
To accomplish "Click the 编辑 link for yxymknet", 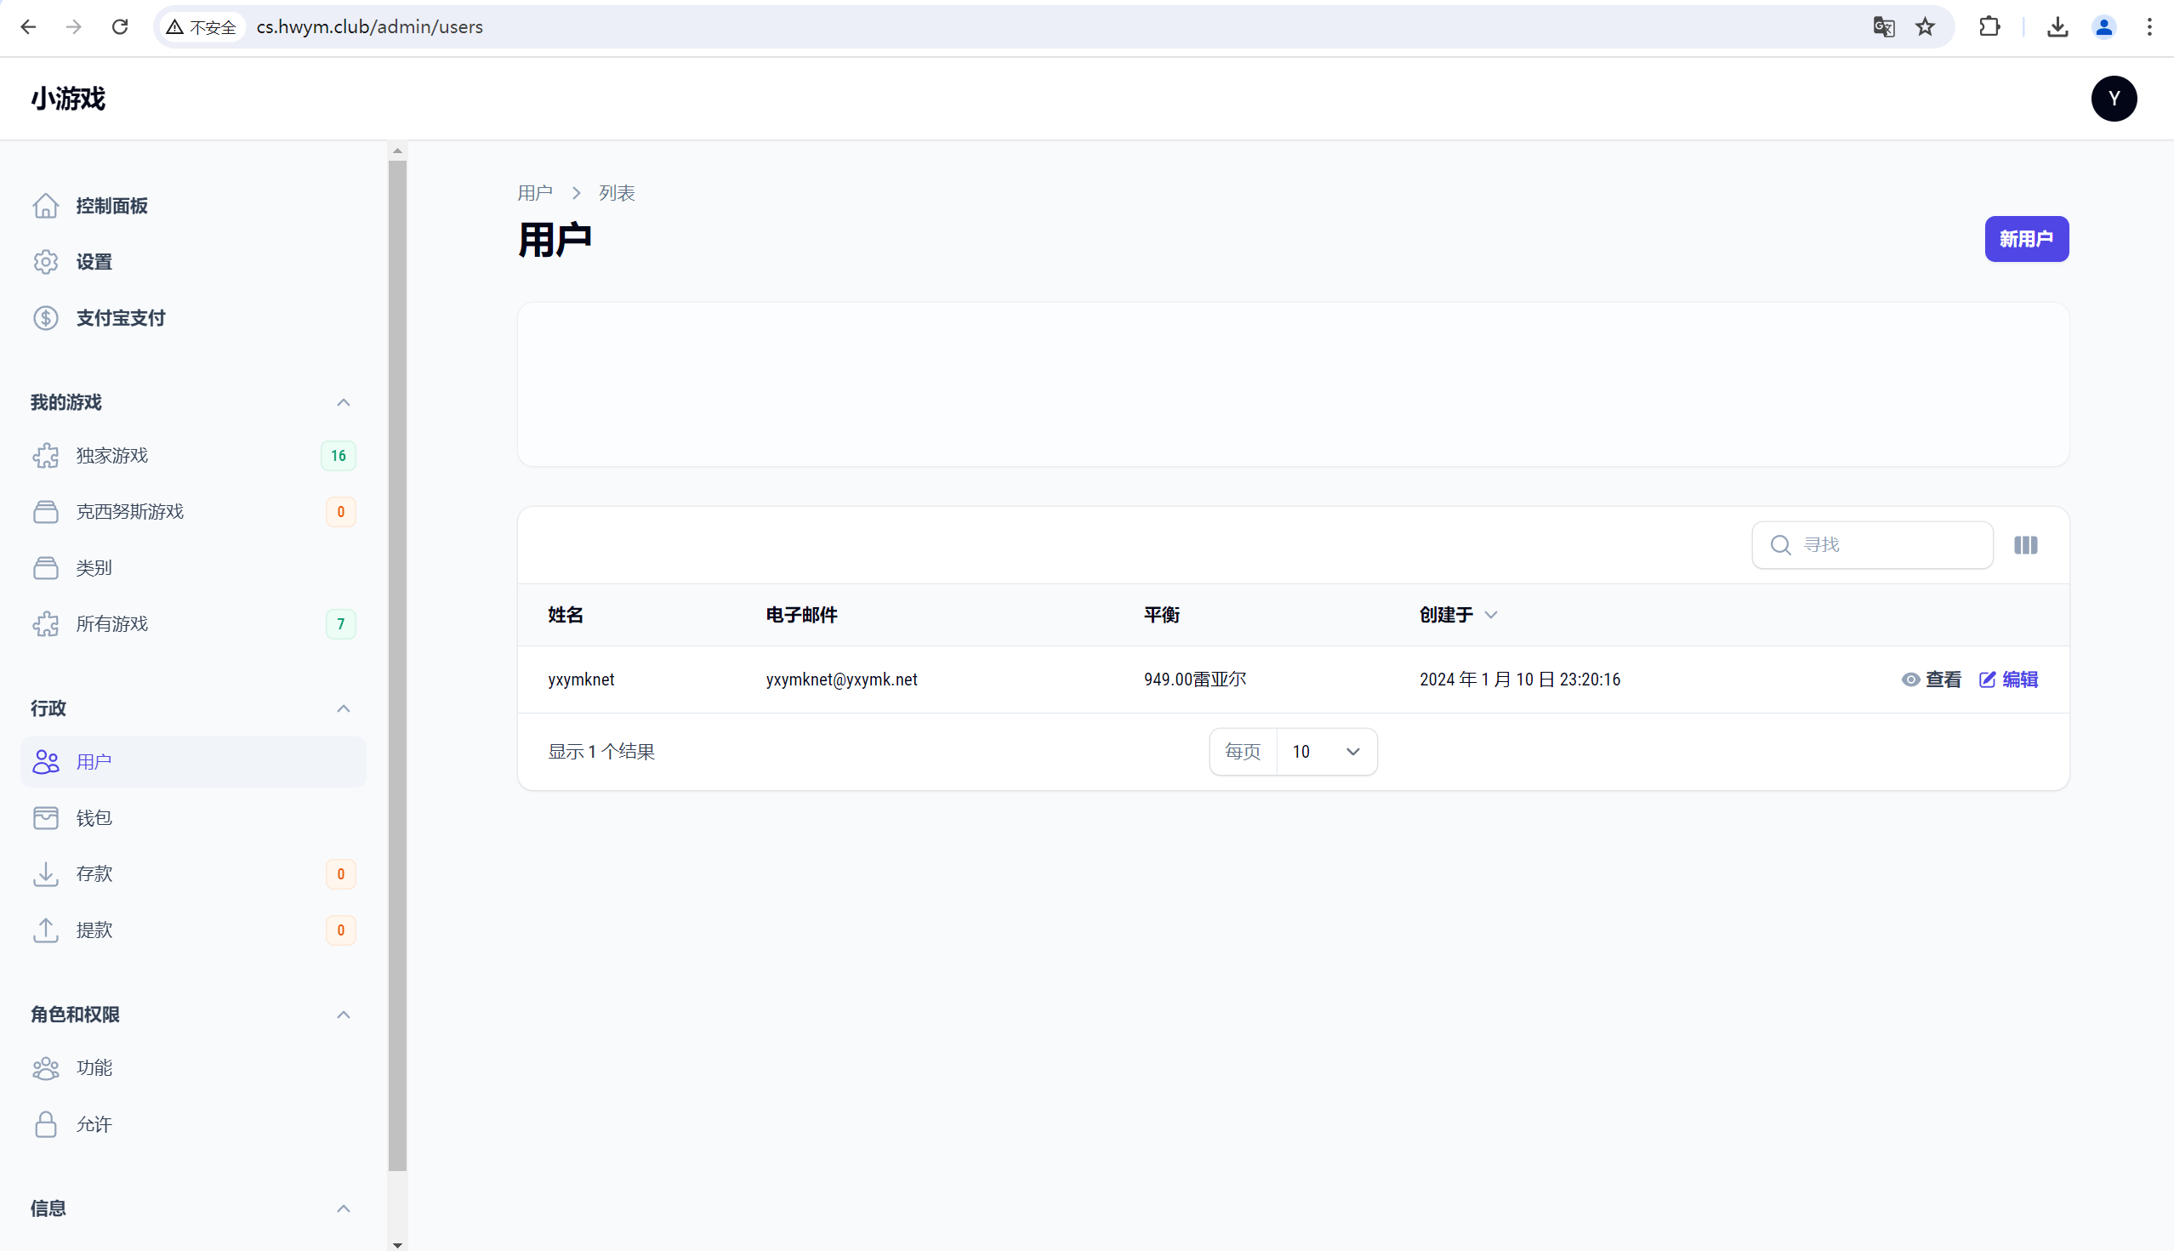I will coord(2008,680).
